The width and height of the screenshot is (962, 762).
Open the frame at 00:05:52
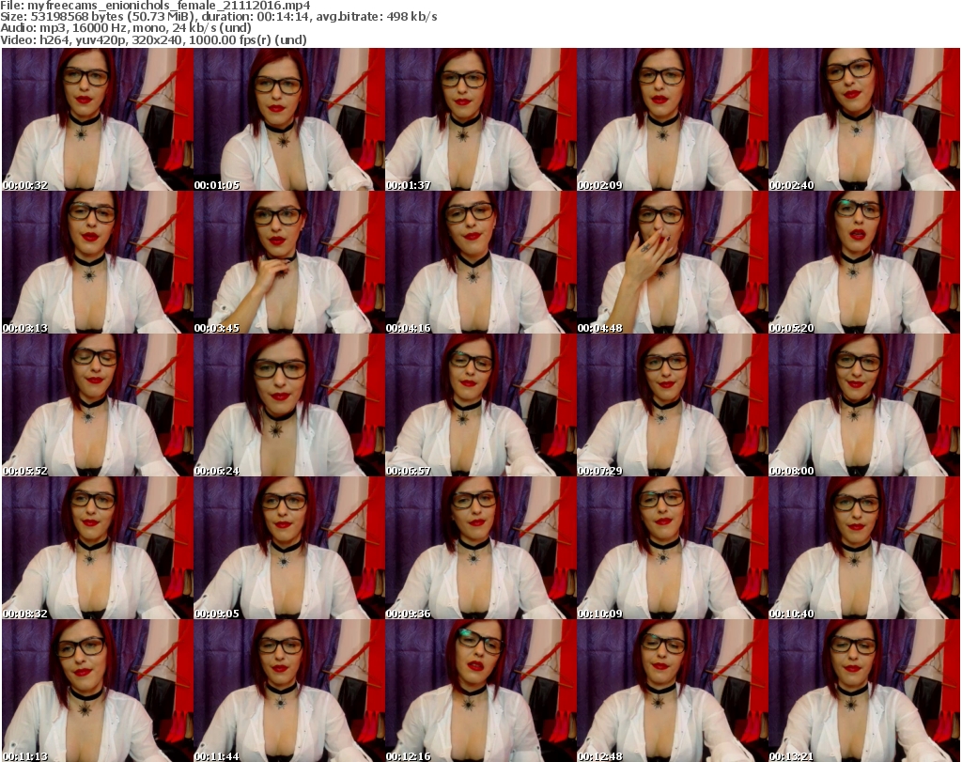click(x=98, y=406)
